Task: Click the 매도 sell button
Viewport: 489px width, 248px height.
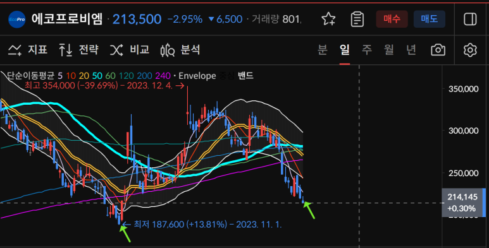Action: pyautogui.click(x=430, y=19)
